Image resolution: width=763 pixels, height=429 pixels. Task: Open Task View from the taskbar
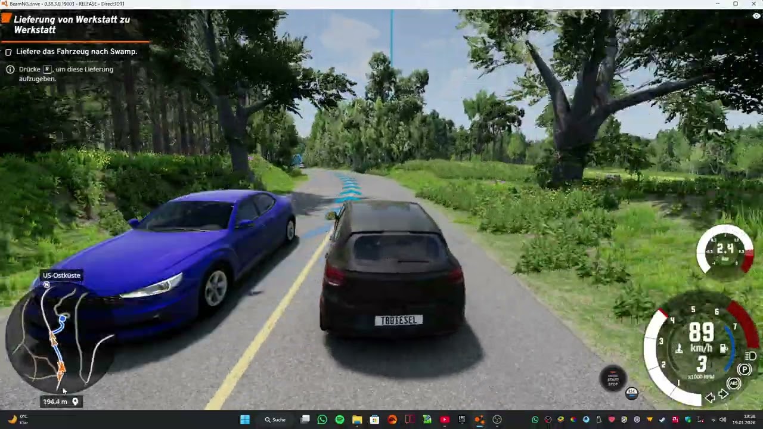[305, 419]
